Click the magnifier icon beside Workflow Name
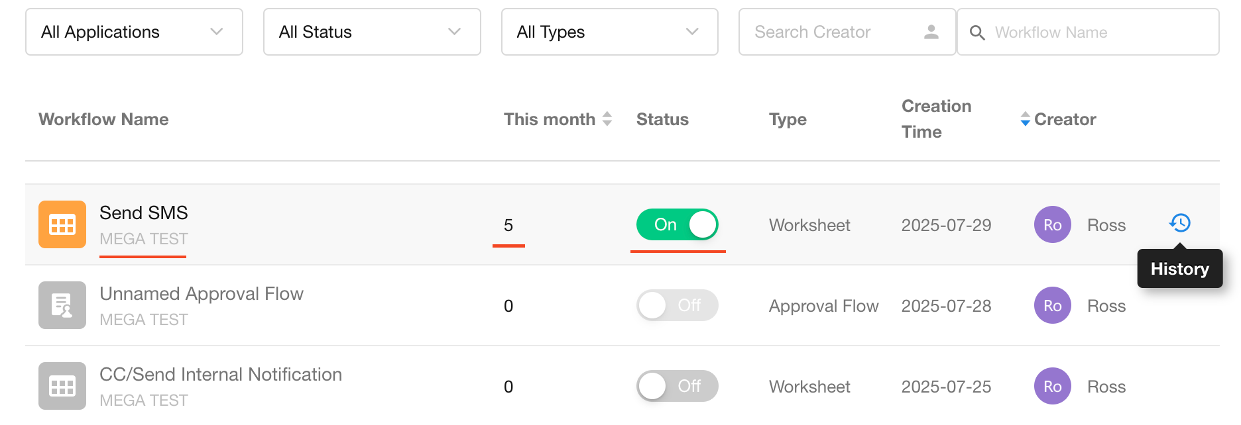Screen dimensions: 1241x425 [976, 32]
